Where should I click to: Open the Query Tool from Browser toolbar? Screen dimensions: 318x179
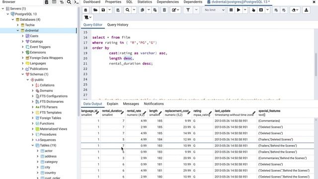[46, 2]
